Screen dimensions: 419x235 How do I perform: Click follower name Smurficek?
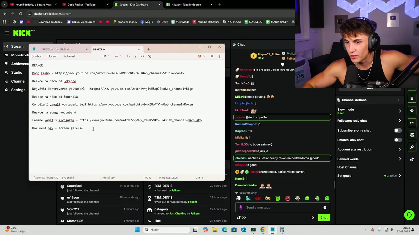click(75, 186)
